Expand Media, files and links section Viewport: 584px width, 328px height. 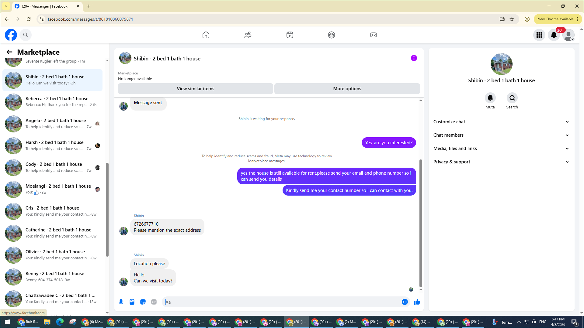(x=501, y=149)
